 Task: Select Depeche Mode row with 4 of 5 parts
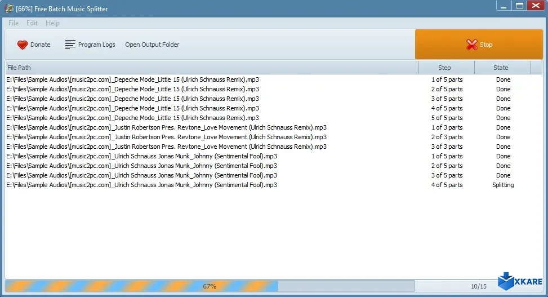pyautogui.click(x=274, y=108)
